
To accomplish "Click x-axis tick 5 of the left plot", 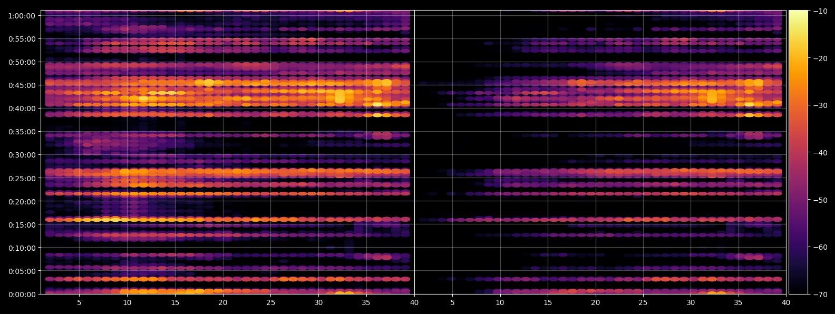I will click(79, 303).
